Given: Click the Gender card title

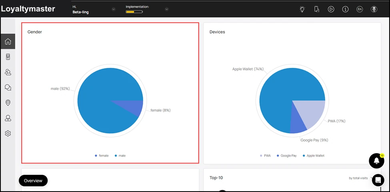Looking at the screenshot, I should pyautogui.click(x=34, y=32).
